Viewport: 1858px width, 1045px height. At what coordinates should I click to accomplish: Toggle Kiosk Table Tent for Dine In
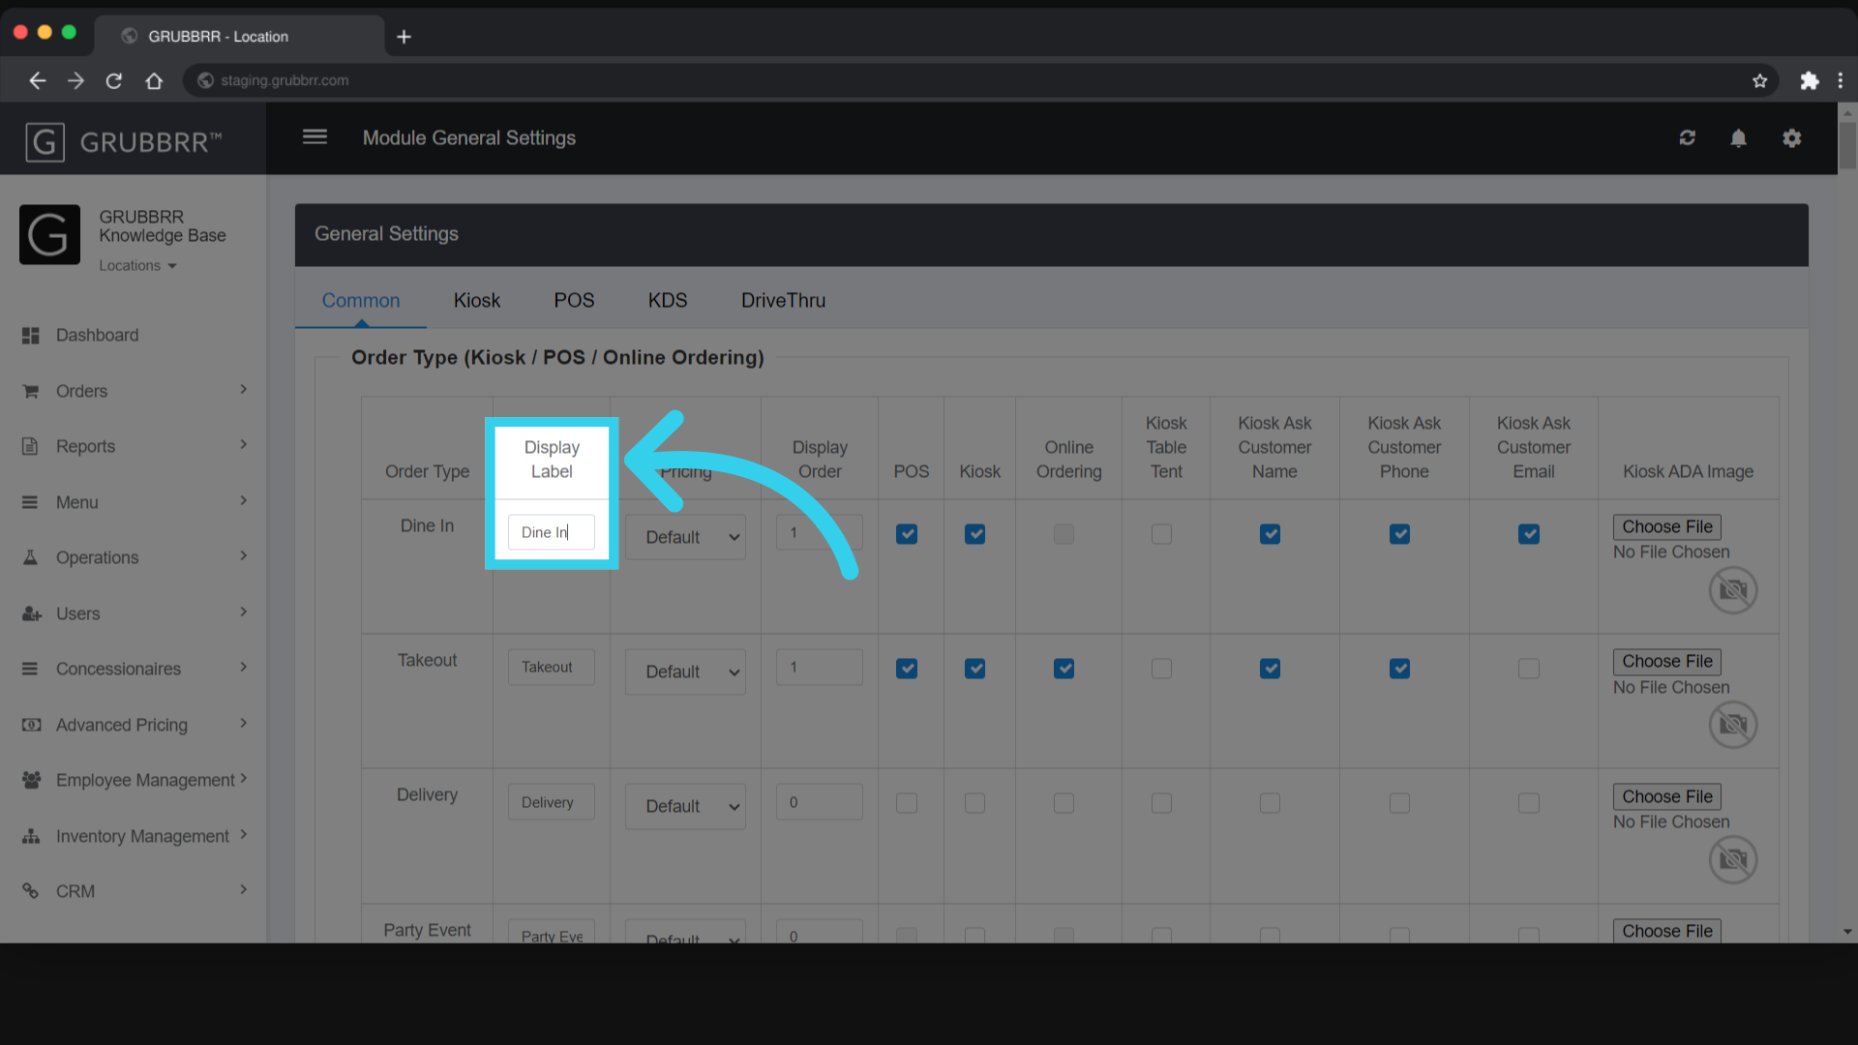pos(1161,534)
